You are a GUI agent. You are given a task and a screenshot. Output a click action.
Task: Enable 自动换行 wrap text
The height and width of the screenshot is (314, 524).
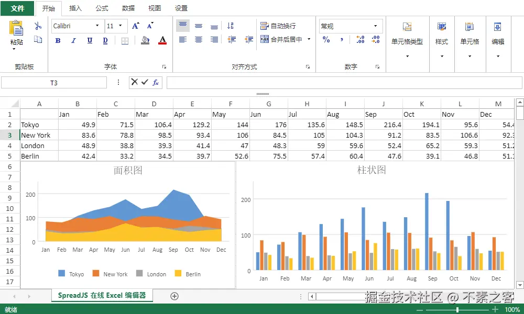[x=278, y=26]
